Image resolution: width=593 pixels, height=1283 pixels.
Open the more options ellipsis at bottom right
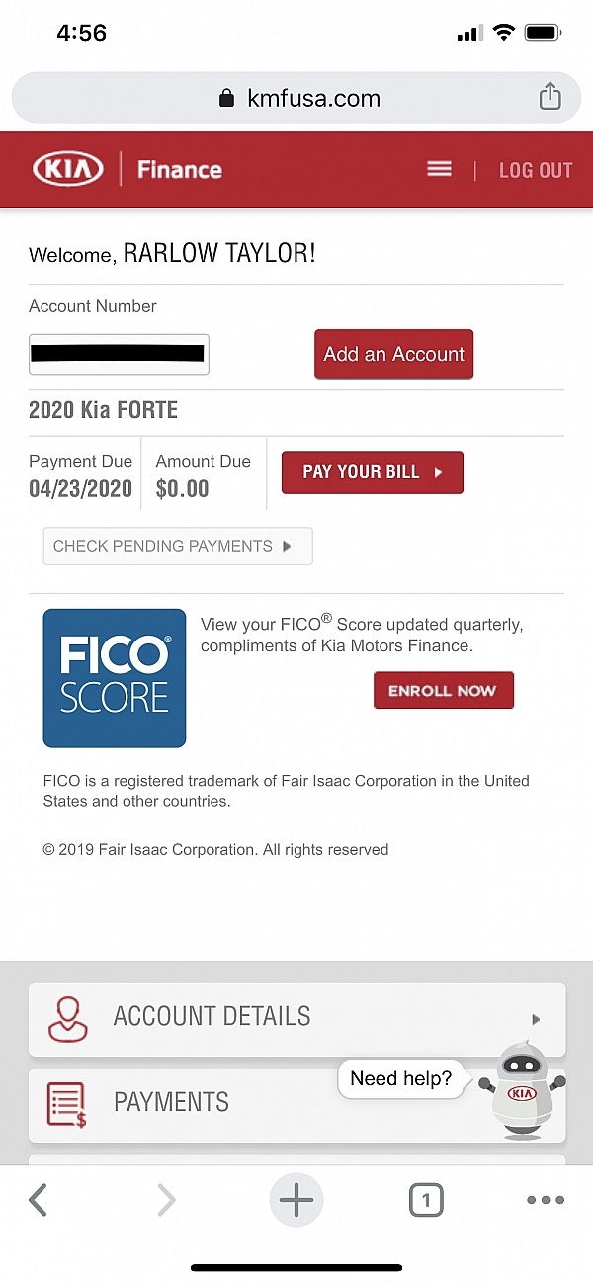coord(546,1200)
